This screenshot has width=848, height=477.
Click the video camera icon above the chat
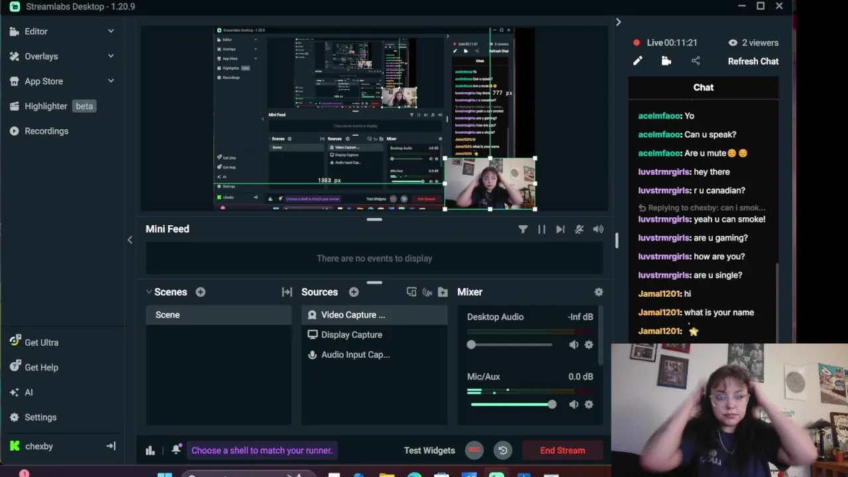666,61
